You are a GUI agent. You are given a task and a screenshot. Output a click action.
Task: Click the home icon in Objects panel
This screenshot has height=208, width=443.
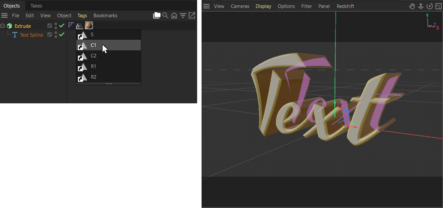pyautogui.click(x=174, y=15)
